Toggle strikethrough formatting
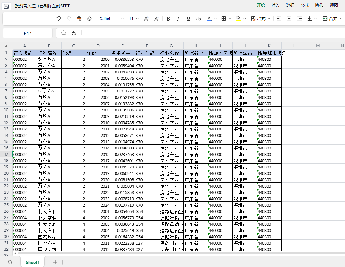 (199, 19)
